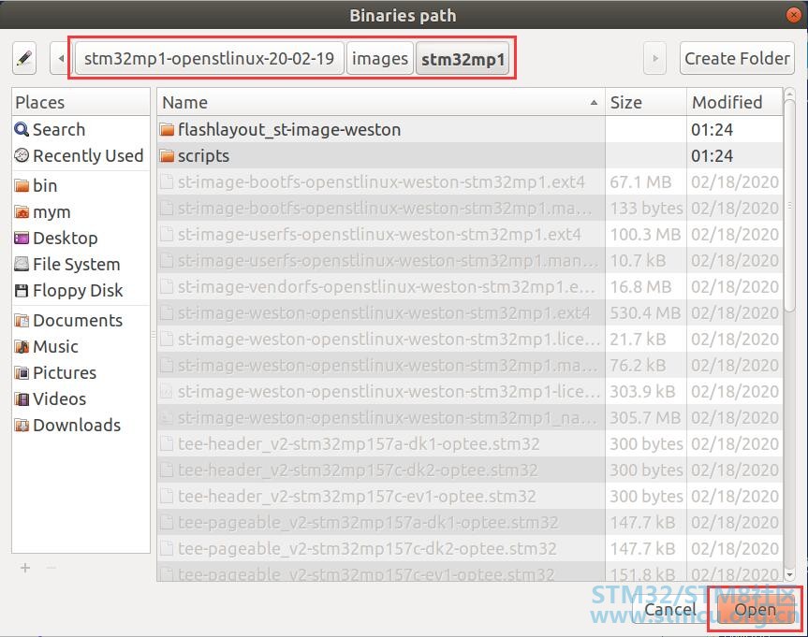
Task: Go to images path segment
Action: 380,58
